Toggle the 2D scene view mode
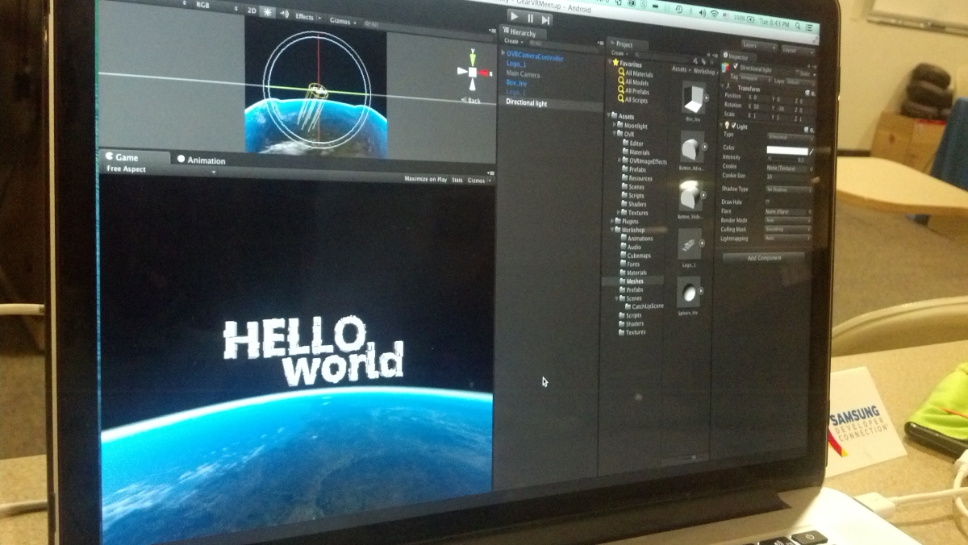 pyautogui.click(x=252, y=11)
